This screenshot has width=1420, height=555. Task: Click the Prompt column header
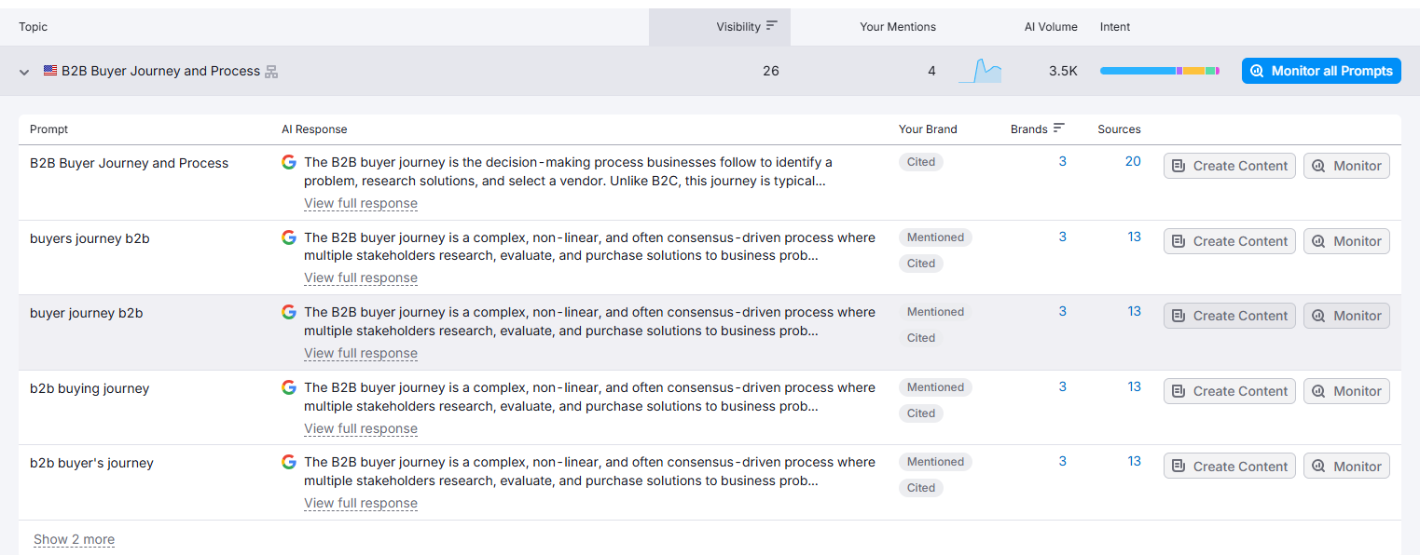click(48, 129)
